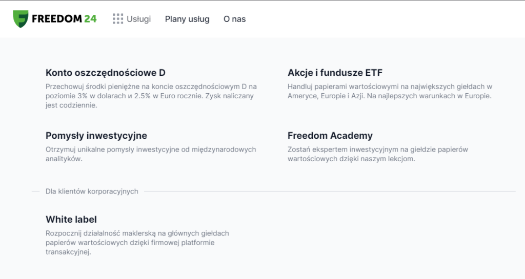This screenshot has height=279, width=525.
Task: Open Konto oszczędnościowe D heading
Action: 106,73
